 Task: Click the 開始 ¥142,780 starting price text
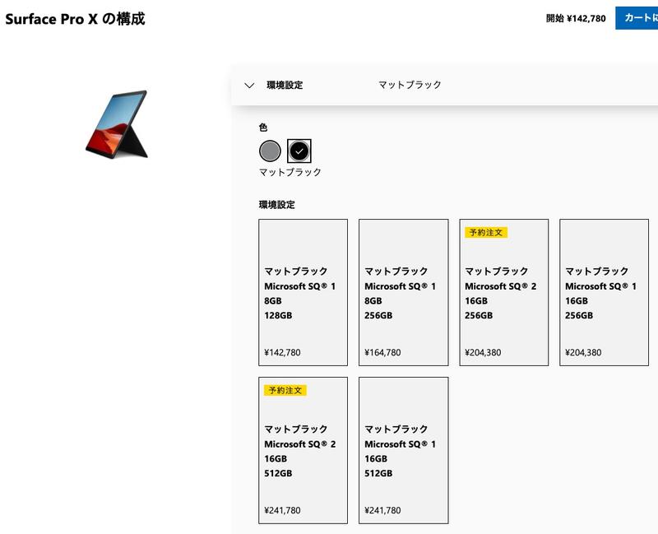pos(576,18)
